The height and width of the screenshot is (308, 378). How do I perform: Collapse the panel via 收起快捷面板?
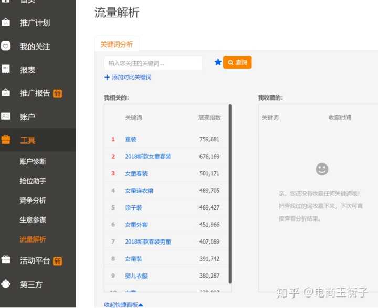(x=123, y=304)
